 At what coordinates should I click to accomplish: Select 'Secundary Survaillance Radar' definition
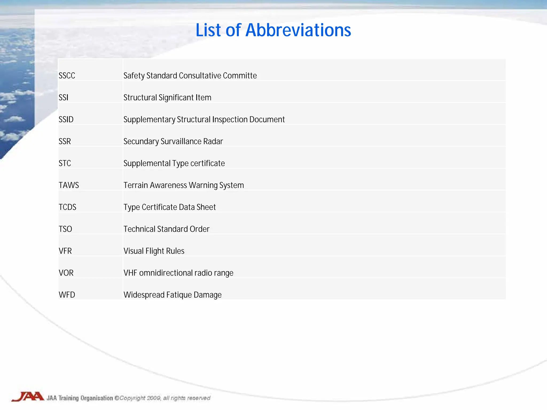[x=173, y=141]
